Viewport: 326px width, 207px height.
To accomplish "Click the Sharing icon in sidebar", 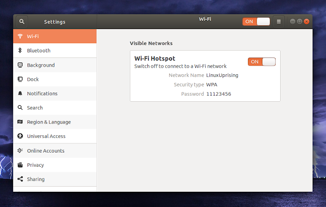I will point(20,179).
